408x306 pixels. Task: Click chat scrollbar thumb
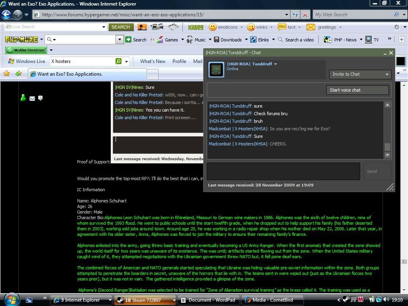387,147
